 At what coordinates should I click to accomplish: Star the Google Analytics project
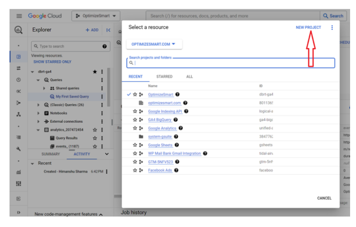click(135, 128)
